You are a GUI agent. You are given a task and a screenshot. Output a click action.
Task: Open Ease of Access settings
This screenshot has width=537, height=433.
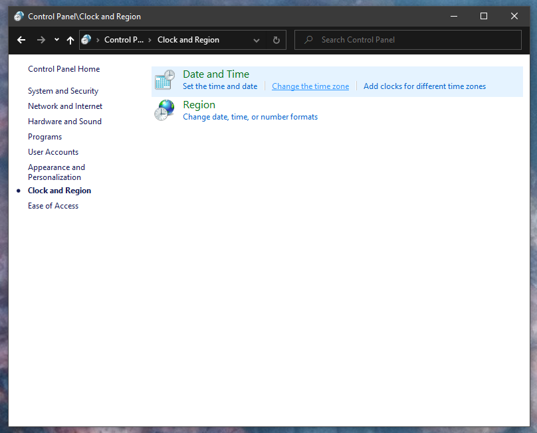53,205
